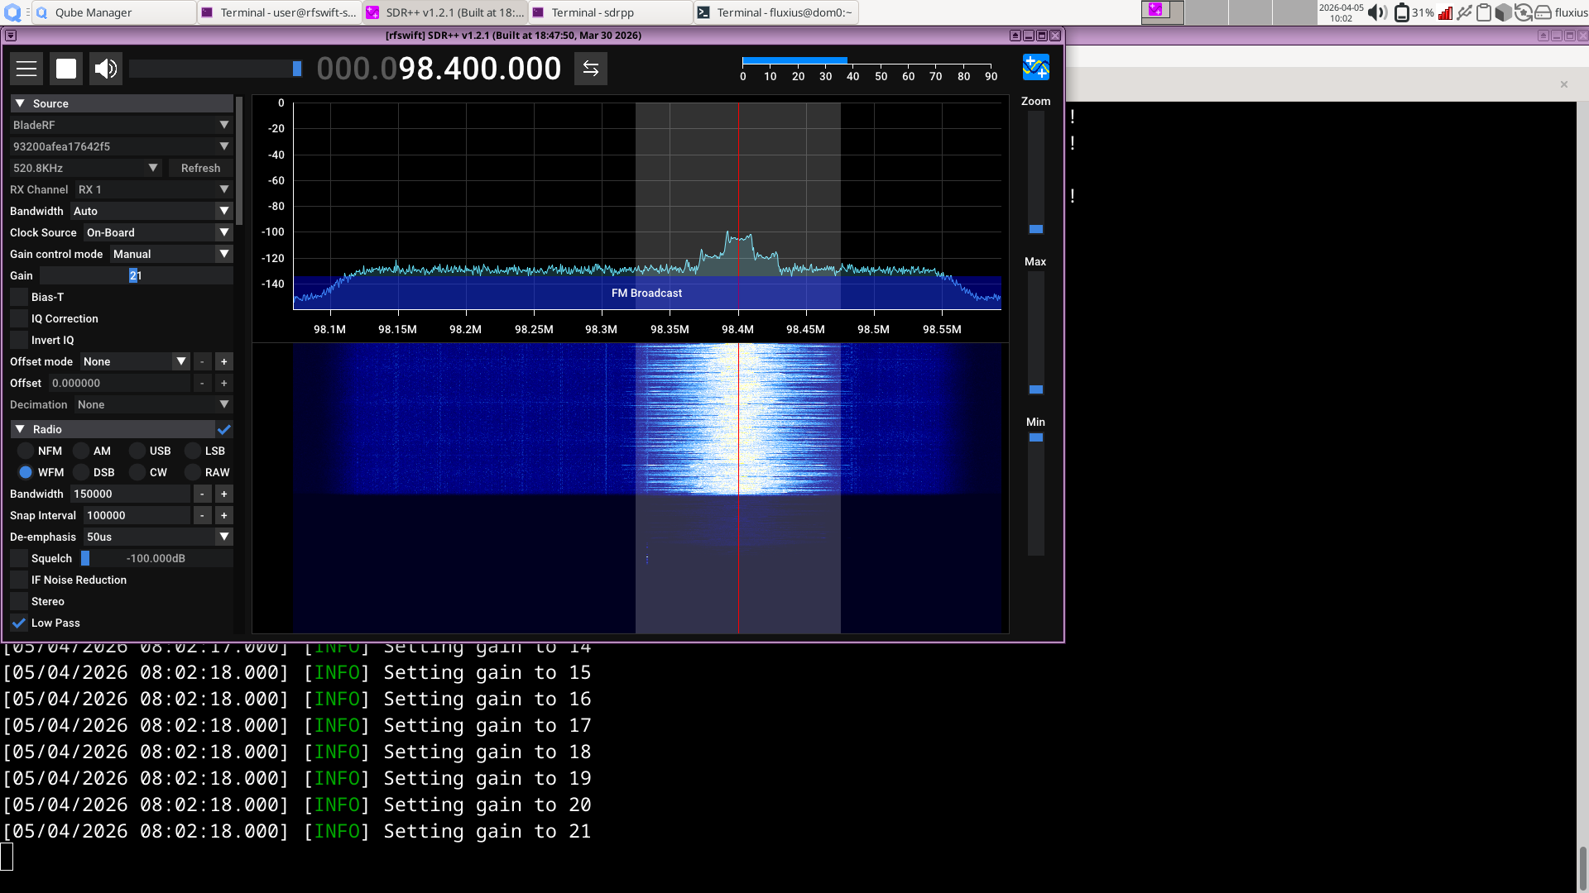The height and width of the screenshot is (893, 1589).
Task: Disable the Low Pass filter
Action: [x=18, y=623]
